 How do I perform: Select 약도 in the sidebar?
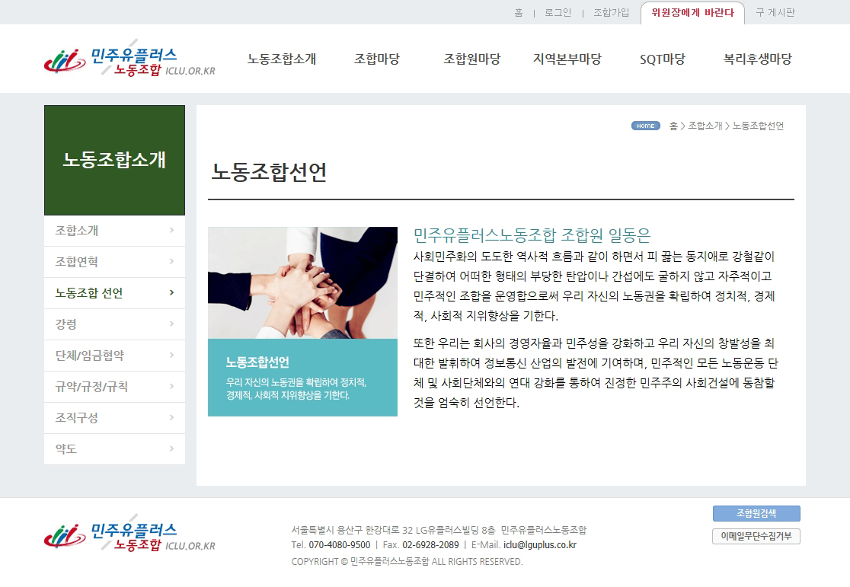(x=114, y=448)
